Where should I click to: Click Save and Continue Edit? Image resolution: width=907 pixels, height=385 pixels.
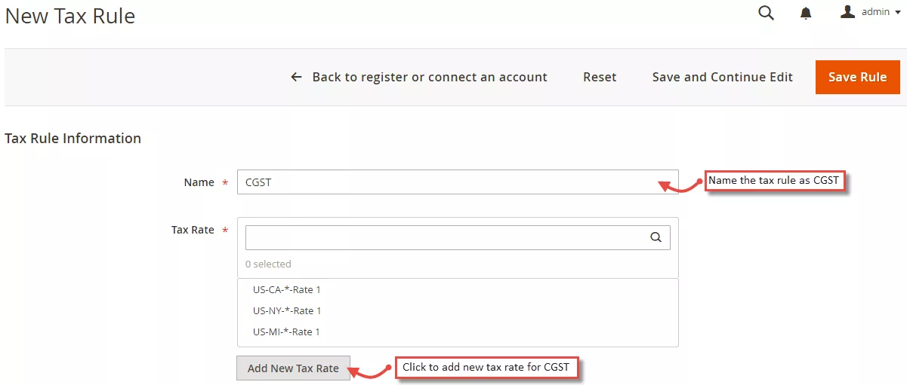click(722, 77)
